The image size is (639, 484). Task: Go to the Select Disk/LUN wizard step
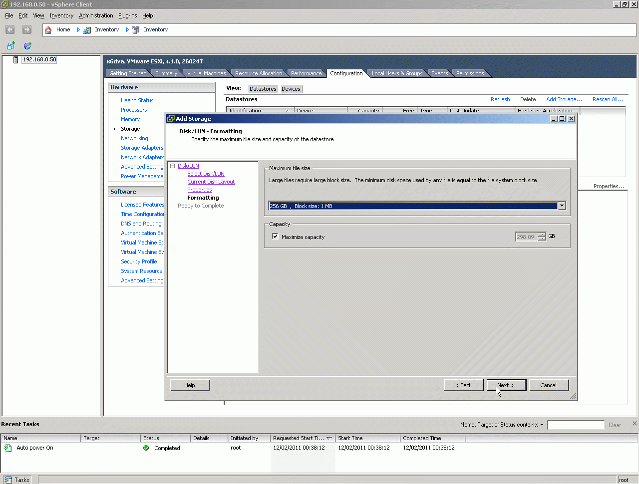206,174
